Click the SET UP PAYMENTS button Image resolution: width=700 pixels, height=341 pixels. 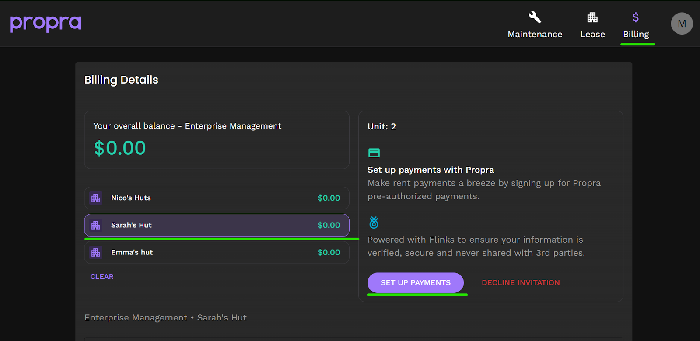416,283
